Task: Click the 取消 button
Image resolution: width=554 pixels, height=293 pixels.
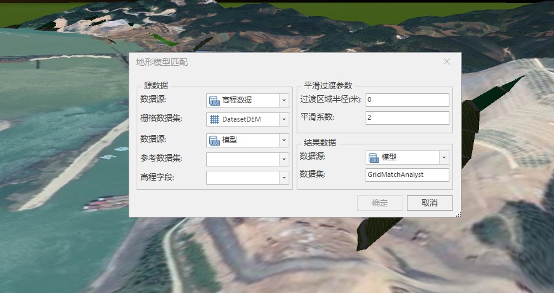Action: (430, 203)
